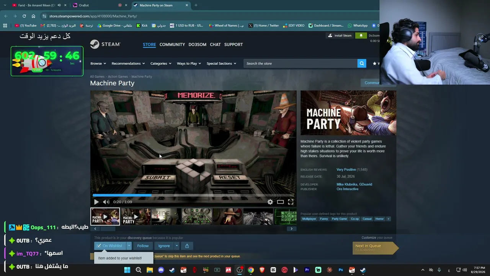Reload the Steam store page
The width and height of the screenshot is (490, 276).
24,16
